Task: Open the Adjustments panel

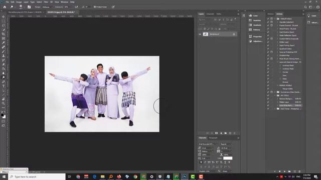Action: 255,41
